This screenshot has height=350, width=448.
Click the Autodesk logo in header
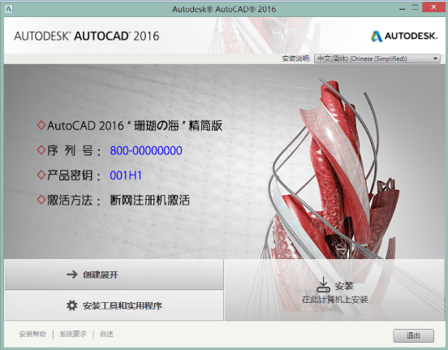404,36
